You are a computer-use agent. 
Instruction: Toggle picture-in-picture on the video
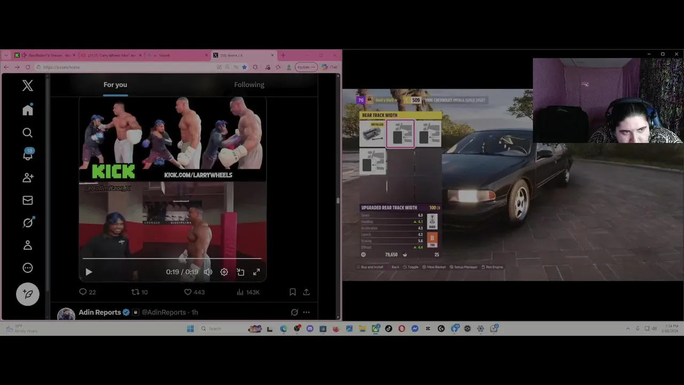240,272
